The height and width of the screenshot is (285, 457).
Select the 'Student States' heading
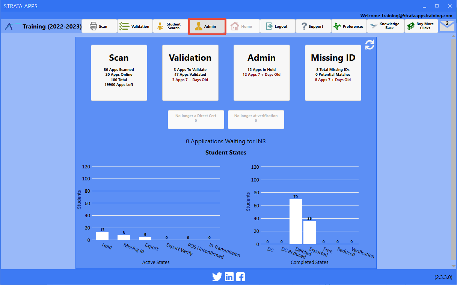[226, 153]
